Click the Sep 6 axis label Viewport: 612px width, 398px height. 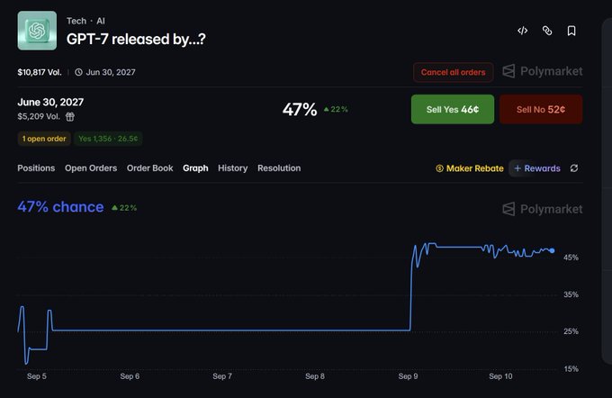[130, 376]
